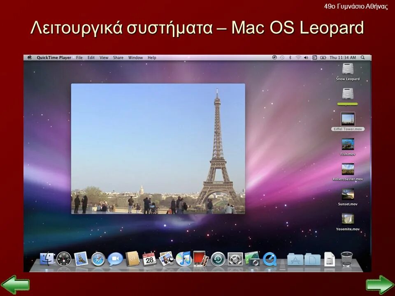Click the square icon left of battery
395x296 pixels.
[315, 58]
